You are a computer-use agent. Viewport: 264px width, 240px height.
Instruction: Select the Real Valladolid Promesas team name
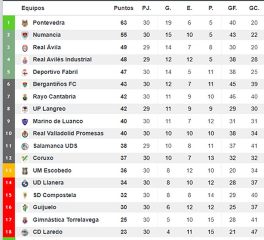pyautogui.click(x=68, y=133)
